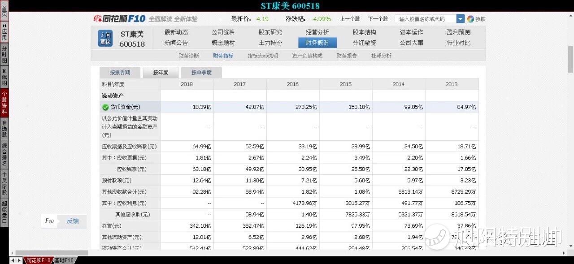Open 分时图 from the left sidebar
Screen dimensions: 574x264
(x=4, y=54)
